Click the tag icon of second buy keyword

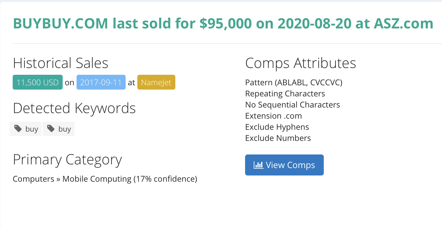51,129
